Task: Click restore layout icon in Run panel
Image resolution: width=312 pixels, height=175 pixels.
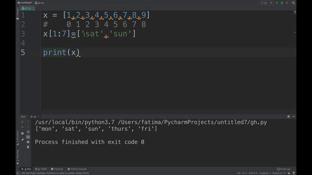Action: click(x=22, y=133)
